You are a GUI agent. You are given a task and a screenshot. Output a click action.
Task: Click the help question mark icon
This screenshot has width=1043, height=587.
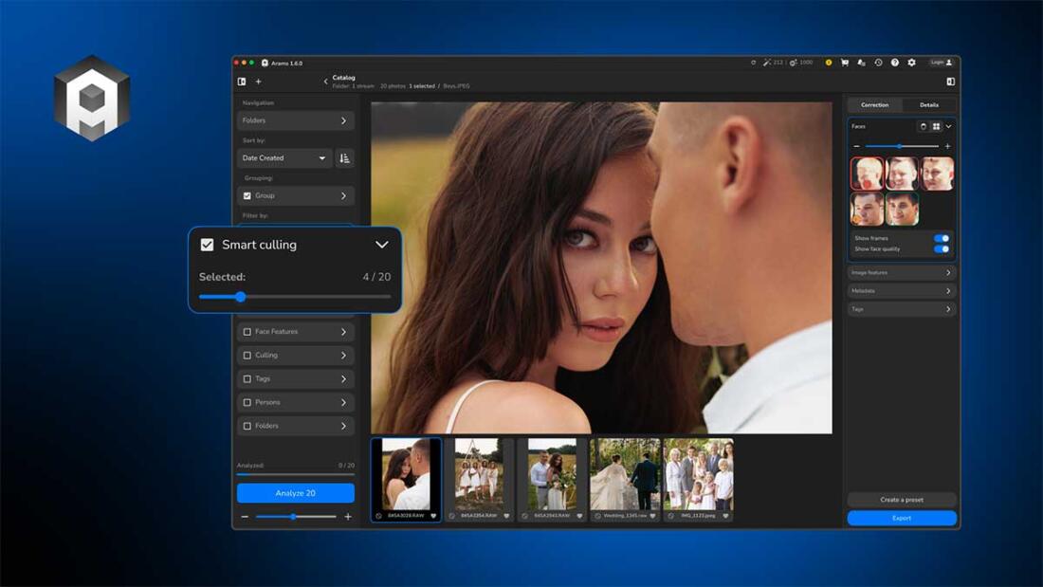click(895, 63)
